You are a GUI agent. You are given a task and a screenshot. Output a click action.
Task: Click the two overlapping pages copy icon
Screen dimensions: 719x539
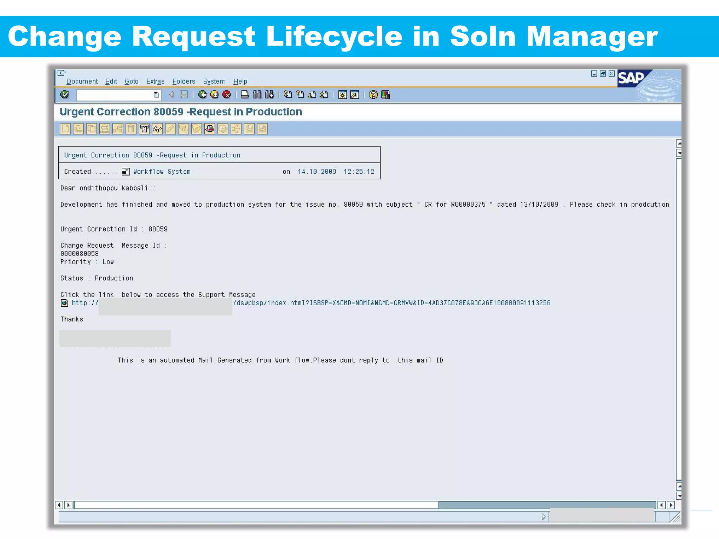coord(92,129)
